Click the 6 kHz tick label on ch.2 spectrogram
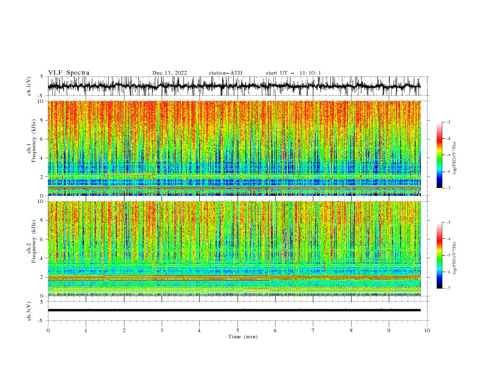 pyautogui.click(x=43, y=239)
